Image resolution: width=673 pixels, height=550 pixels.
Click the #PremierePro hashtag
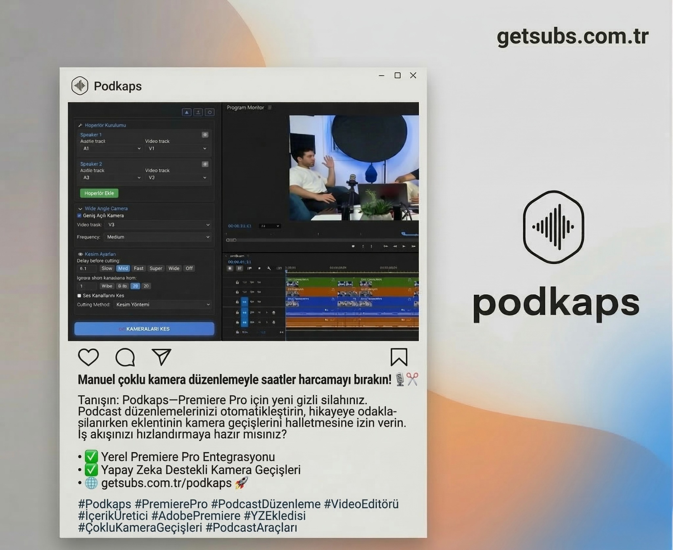click(171, 504)
